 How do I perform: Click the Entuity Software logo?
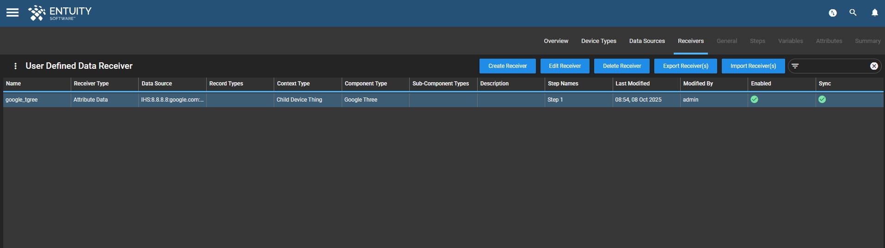(60, 13)
